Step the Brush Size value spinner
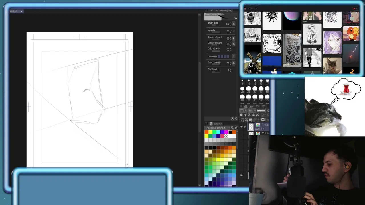365x205 pixels. coord(230,24)
